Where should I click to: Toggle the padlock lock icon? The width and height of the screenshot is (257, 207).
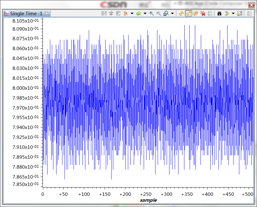(x=239, y=13)
